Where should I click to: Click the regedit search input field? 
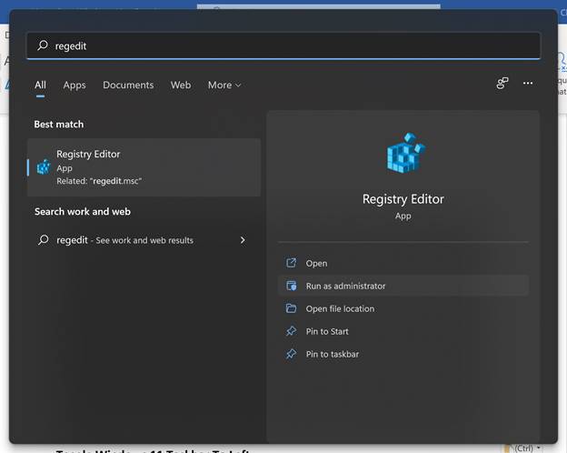(x=283, y=45)
